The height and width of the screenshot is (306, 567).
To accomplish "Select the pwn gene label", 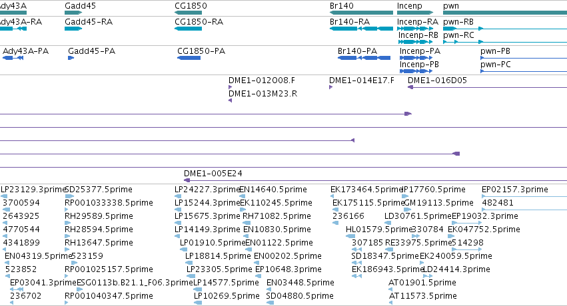I will pos(451,6).
